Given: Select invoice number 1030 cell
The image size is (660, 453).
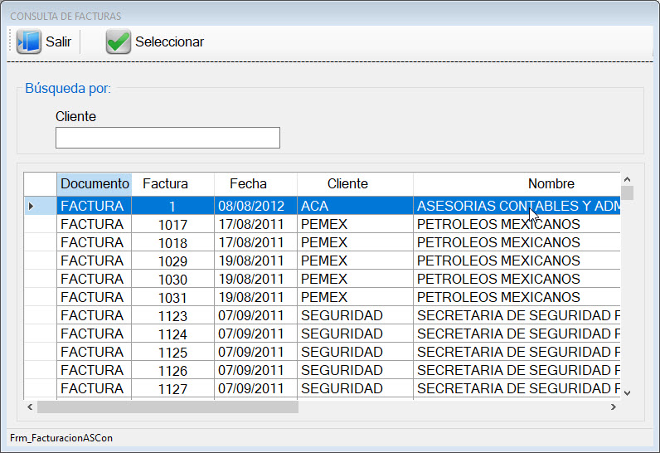Looking at the screenshot, I should pyautogui.click(x=173, y=279).
